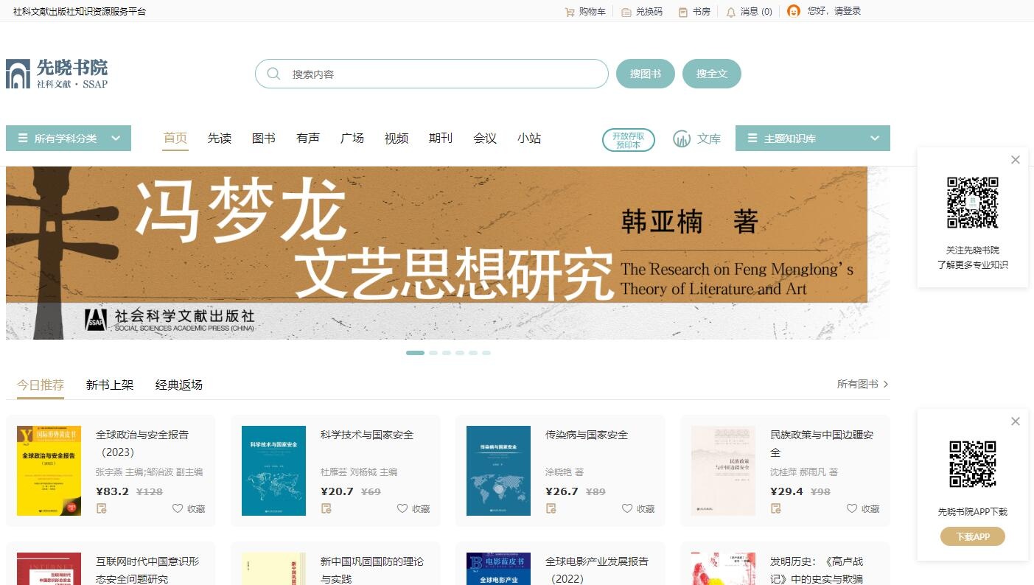Click the 搜索内容 search input field
Viewport: 1034px width, 585px height.
[432, 74]
